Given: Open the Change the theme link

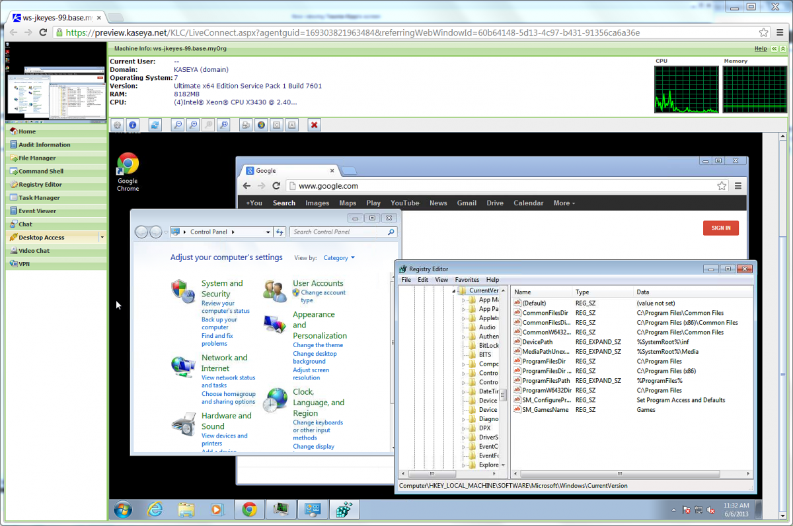Looking at the screenshot, I should tap(318, 345).
